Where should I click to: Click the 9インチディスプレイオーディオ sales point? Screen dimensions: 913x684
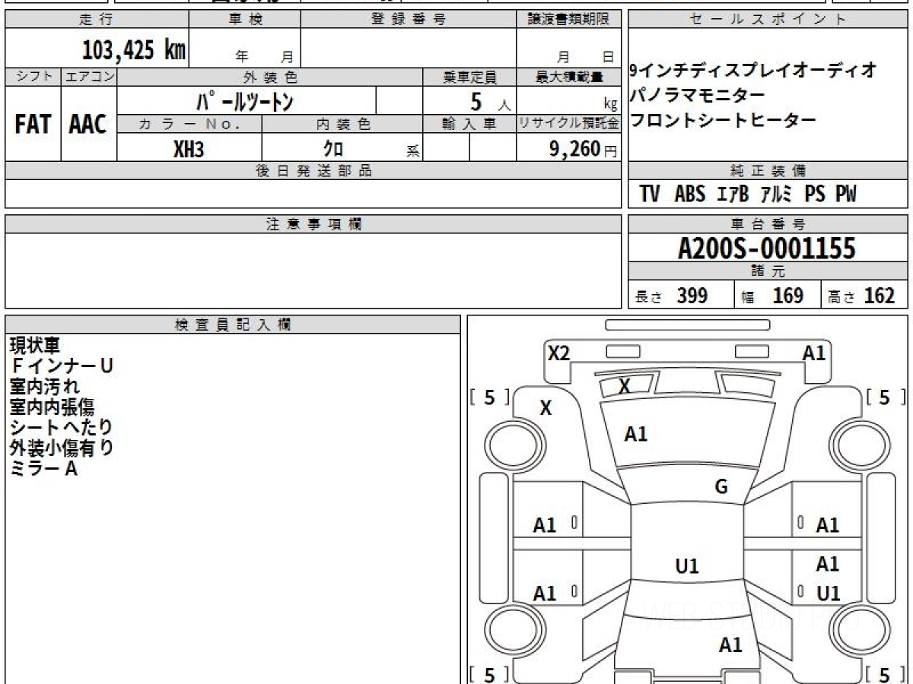[x=754, y=71]
